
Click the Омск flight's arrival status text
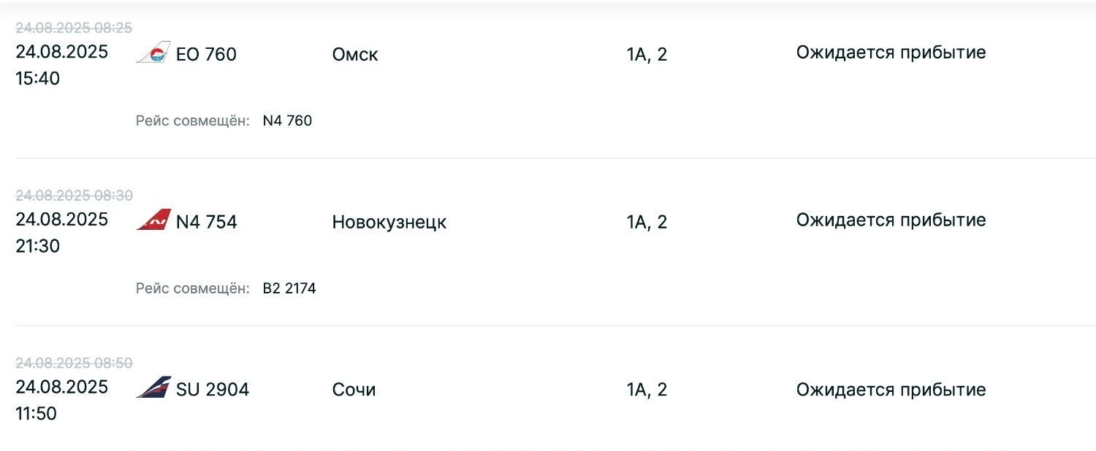tap(891, 53)
